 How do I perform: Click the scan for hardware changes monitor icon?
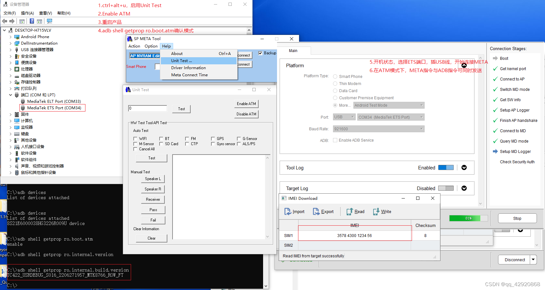pyautogui.click(x=50, y=21)
